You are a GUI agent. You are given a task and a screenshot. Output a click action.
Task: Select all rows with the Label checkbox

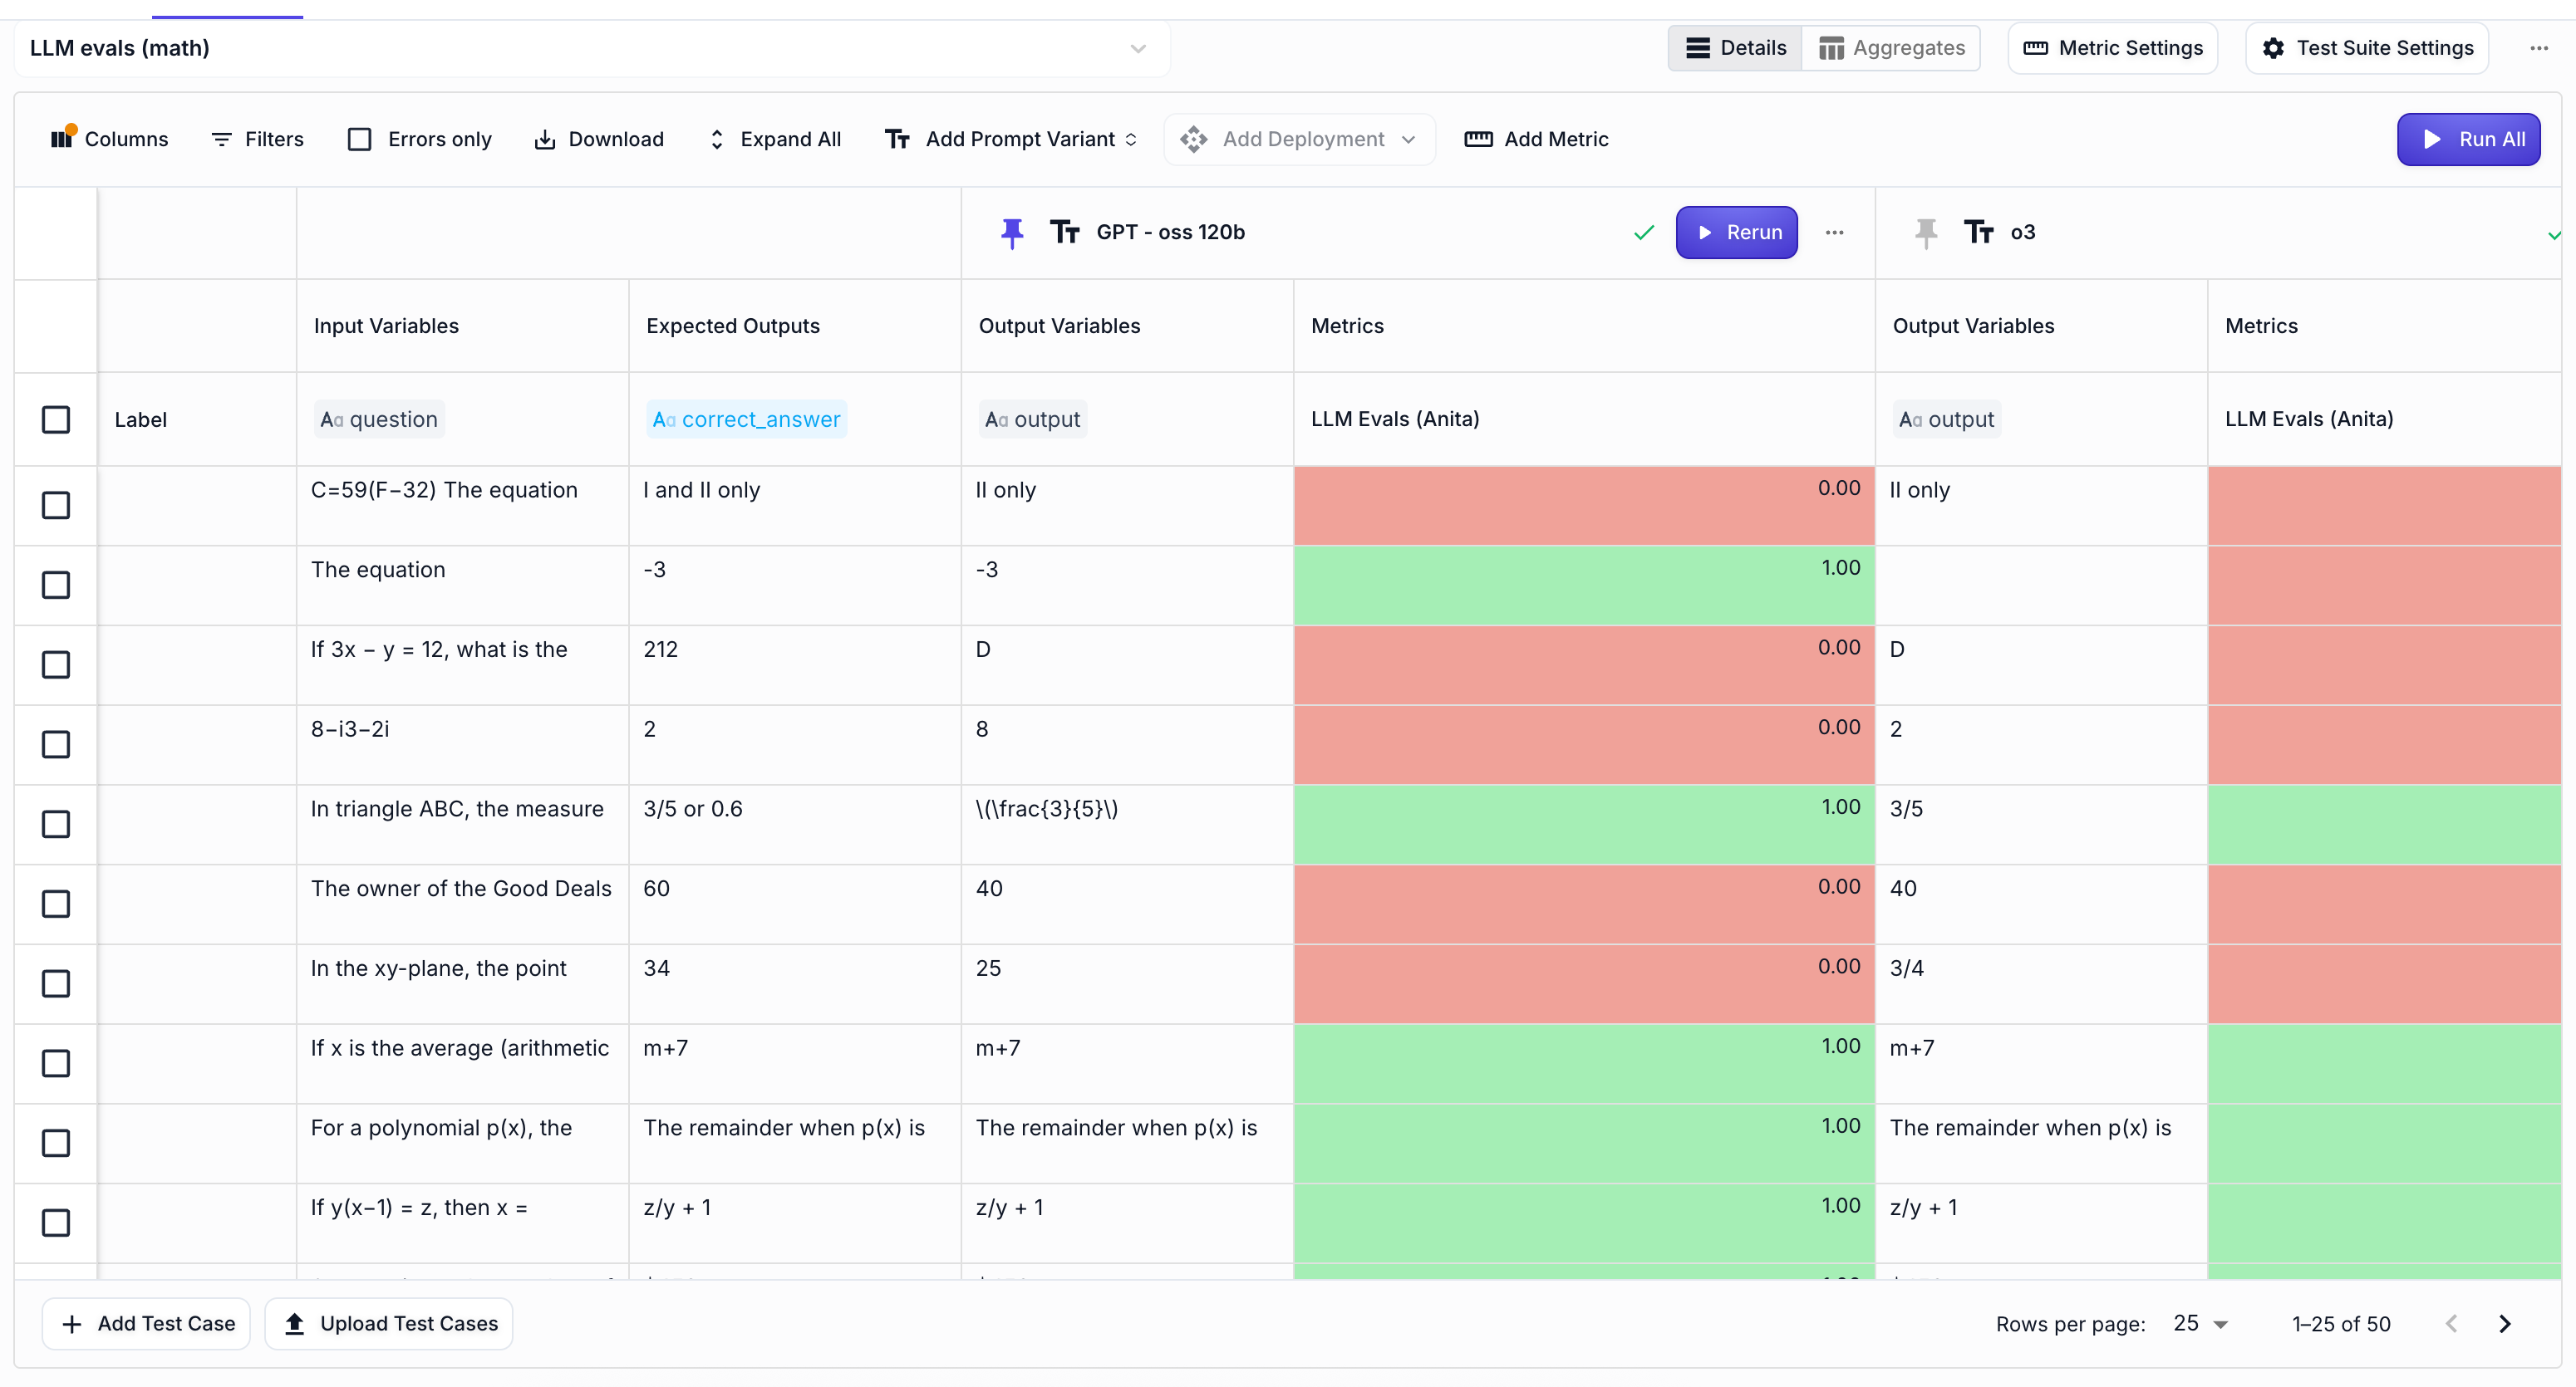56,419
